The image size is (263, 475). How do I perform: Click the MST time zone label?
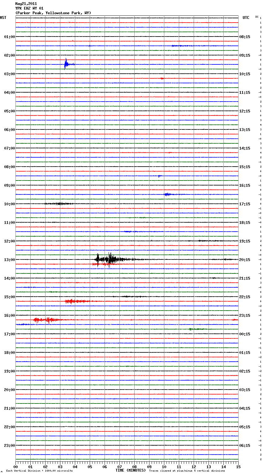coord(3,18)
